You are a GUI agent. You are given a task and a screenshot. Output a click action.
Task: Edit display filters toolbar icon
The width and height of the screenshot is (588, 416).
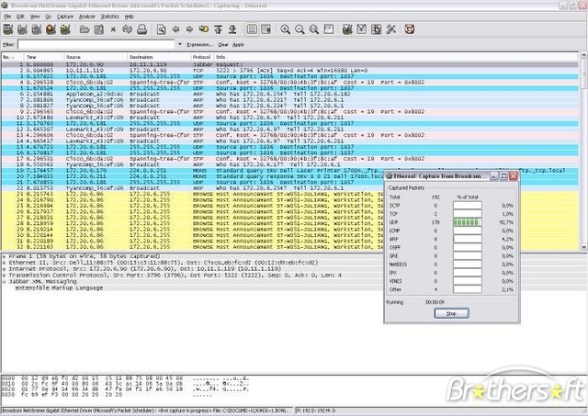[361, 29]
